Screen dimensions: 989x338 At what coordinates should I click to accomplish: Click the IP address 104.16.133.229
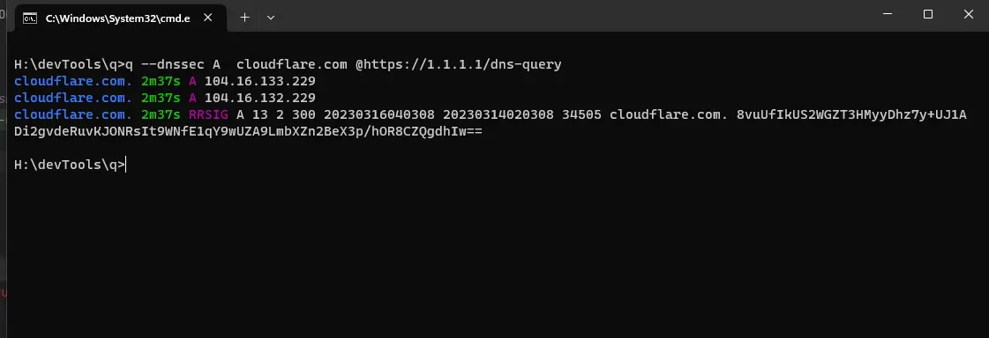[x=260, y=81]
